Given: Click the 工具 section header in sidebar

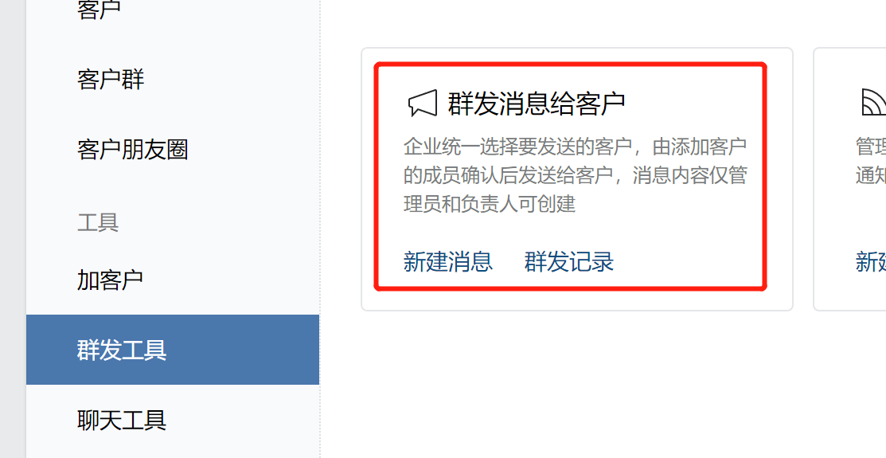Looking at the screenshot, I should point(98,222).
